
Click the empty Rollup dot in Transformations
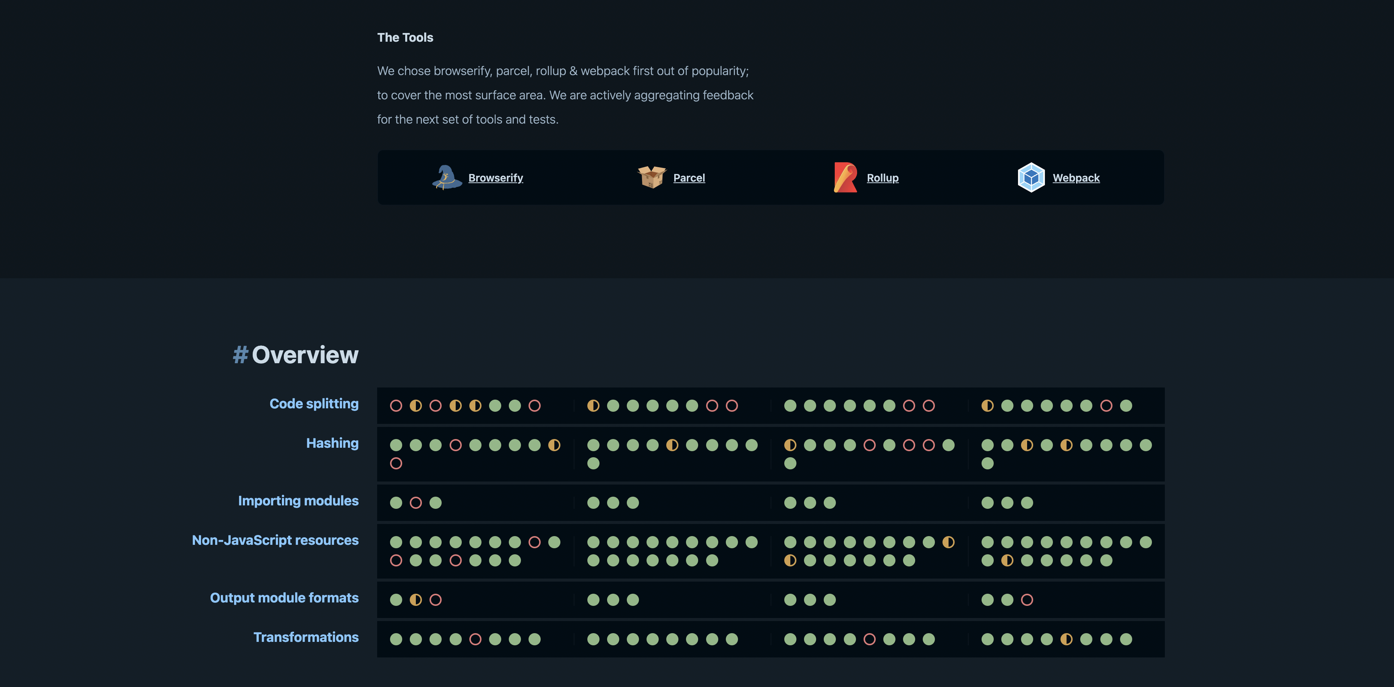[x=870, y=639]
